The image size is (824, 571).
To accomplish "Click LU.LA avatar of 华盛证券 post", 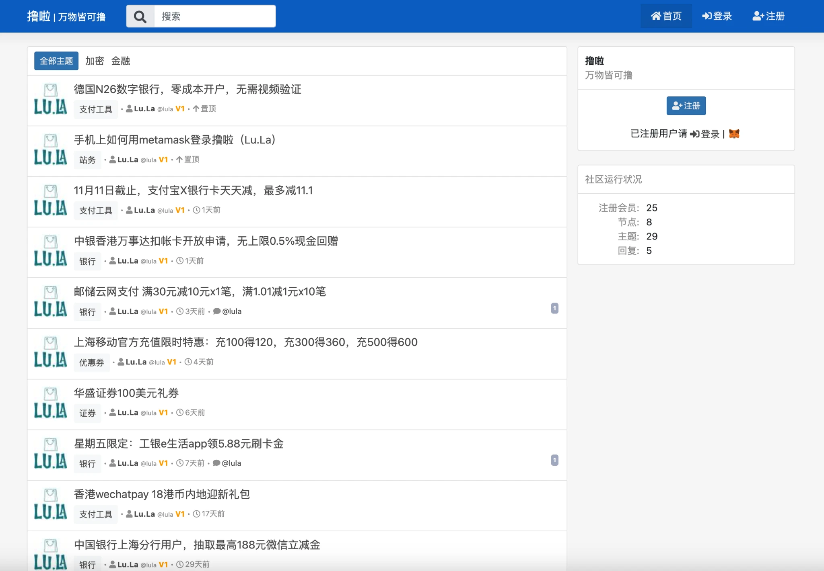I will point(50,403).
